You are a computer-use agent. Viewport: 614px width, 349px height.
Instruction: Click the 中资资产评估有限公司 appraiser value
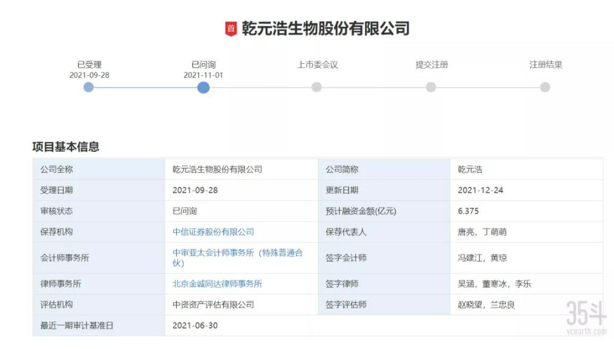213,305
